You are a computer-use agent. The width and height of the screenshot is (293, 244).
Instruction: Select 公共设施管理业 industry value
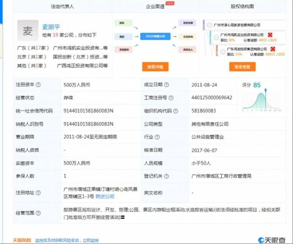coord(207,137)
